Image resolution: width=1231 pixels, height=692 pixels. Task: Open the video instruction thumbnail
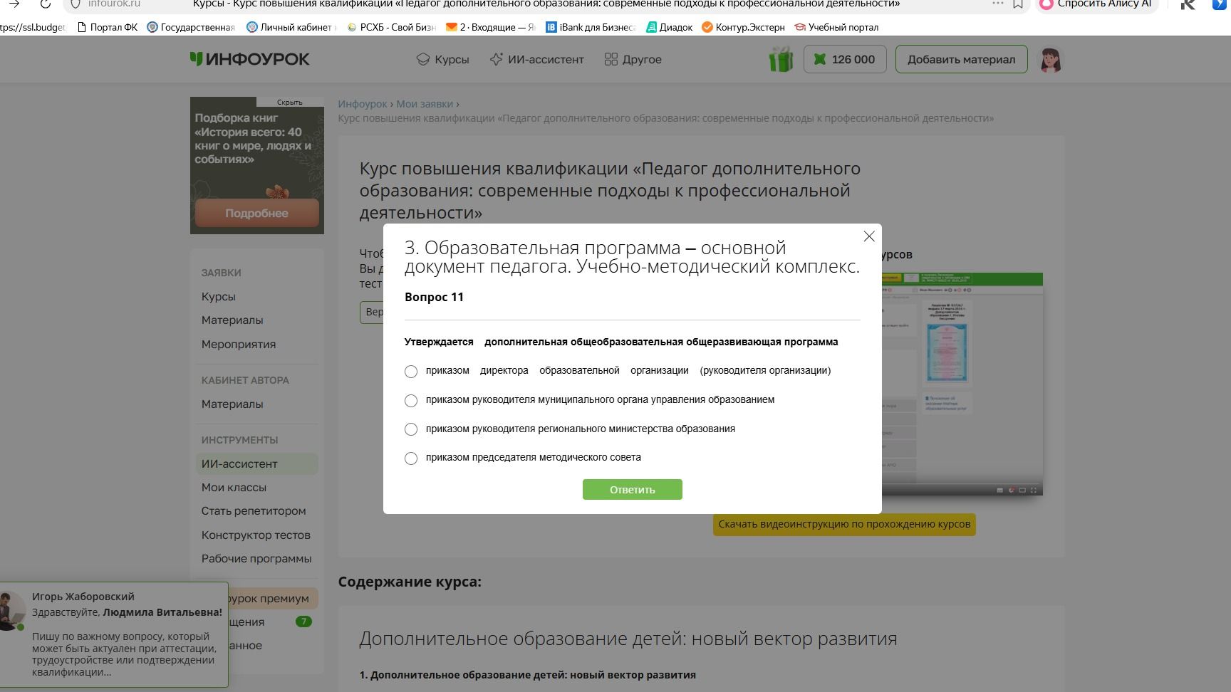click(962, 384)
